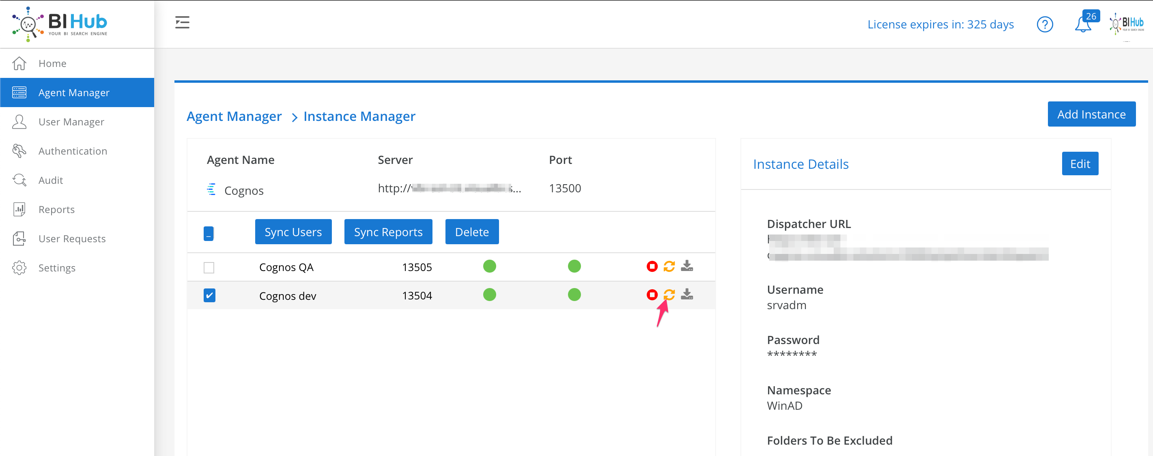1153x456 pixels.
Task: Click the Sync Users button
Action: coord(293,232)
